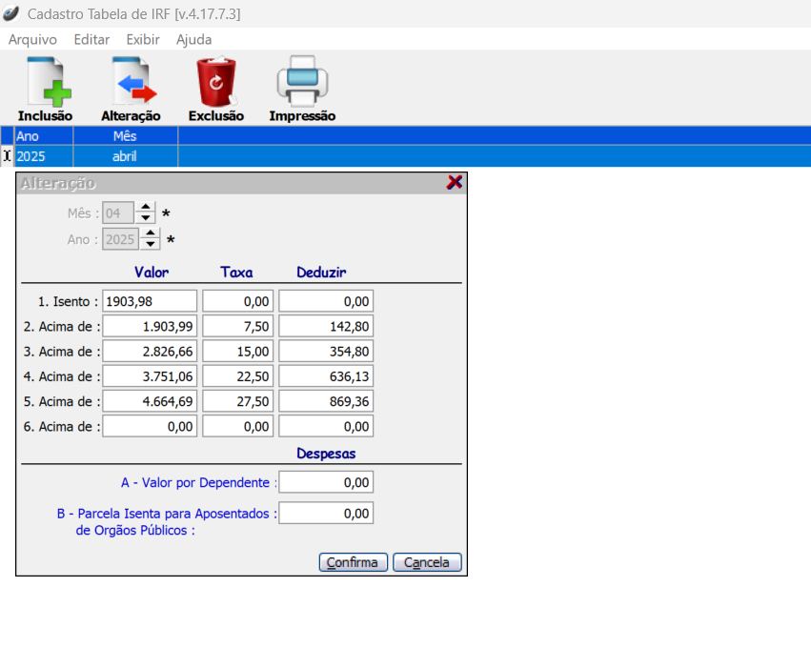The height and width of the screenshot is (668, 811).
Task: Open the Arquivo menu
Action: (32, 40)
